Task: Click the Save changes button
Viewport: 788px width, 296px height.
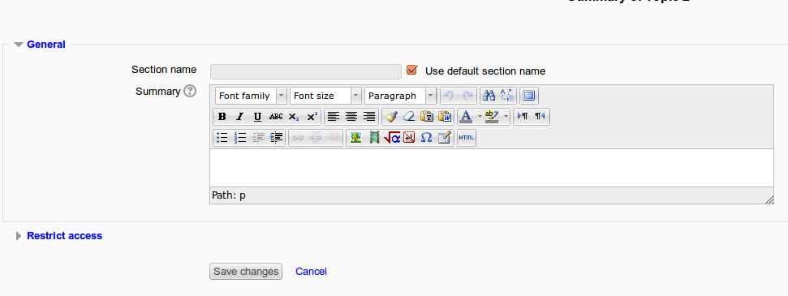Action: click(x=246, y=272)
